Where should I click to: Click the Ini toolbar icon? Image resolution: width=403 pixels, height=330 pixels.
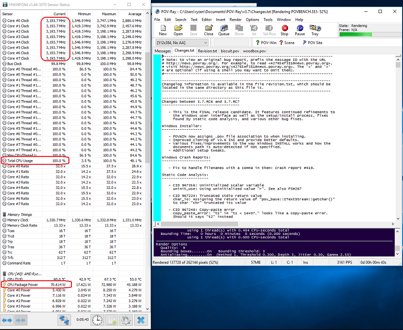pyautogui.click(x=254, y=30)
